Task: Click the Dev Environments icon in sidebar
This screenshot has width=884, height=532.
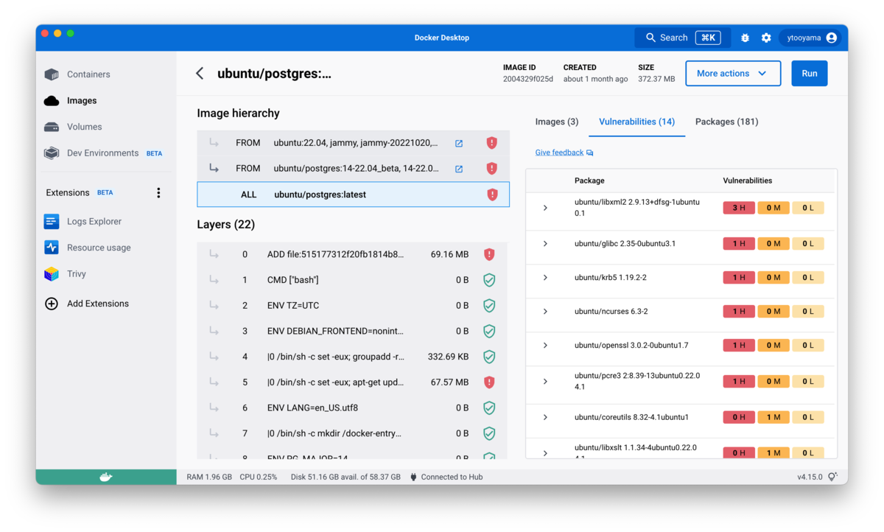Action: pyautogui.click(x=52, y=153)
